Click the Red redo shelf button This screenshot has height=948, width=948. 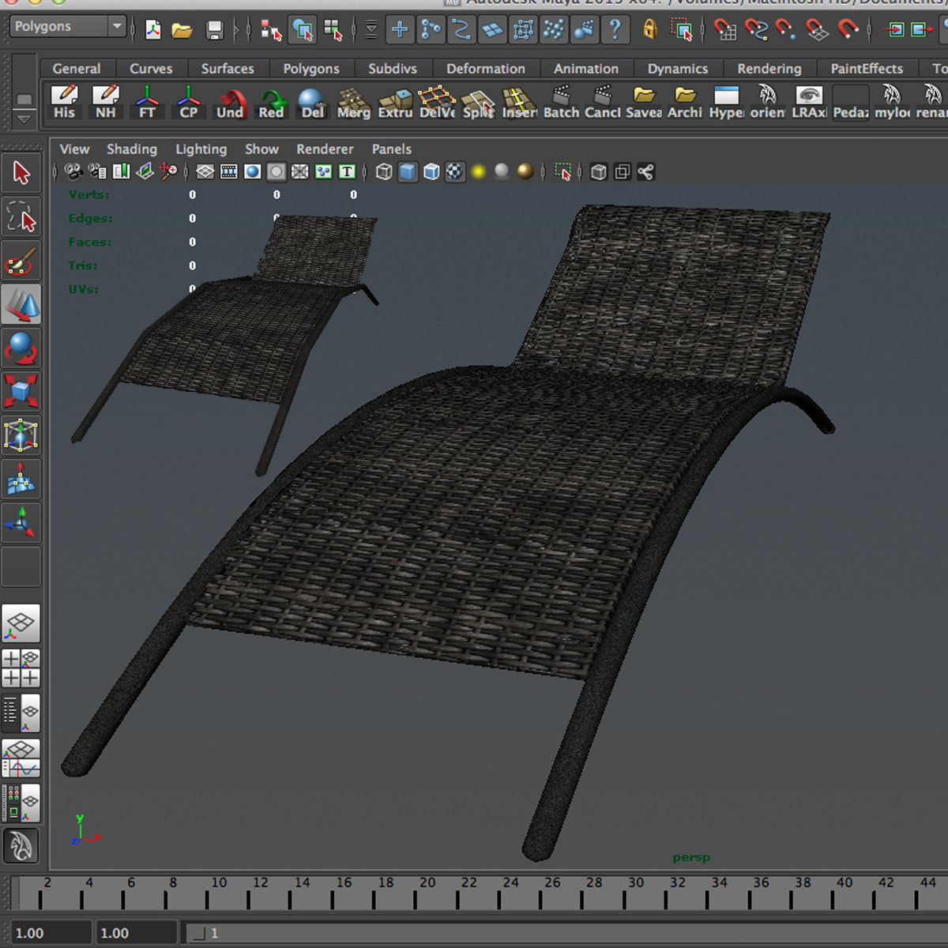(x=271, y=102)
